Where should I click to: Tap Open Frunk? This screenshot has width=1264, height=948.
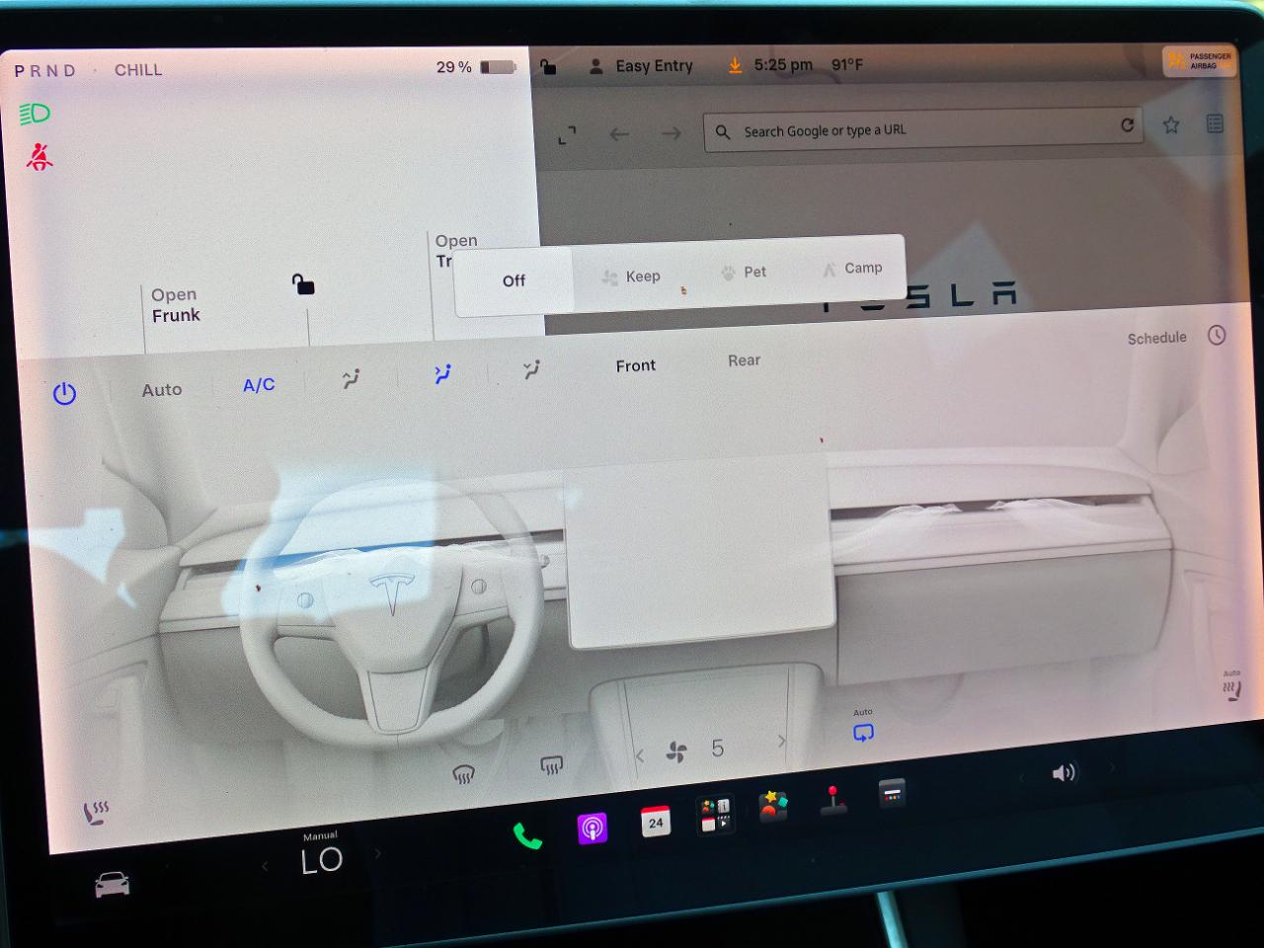click(x=176, y=305)
